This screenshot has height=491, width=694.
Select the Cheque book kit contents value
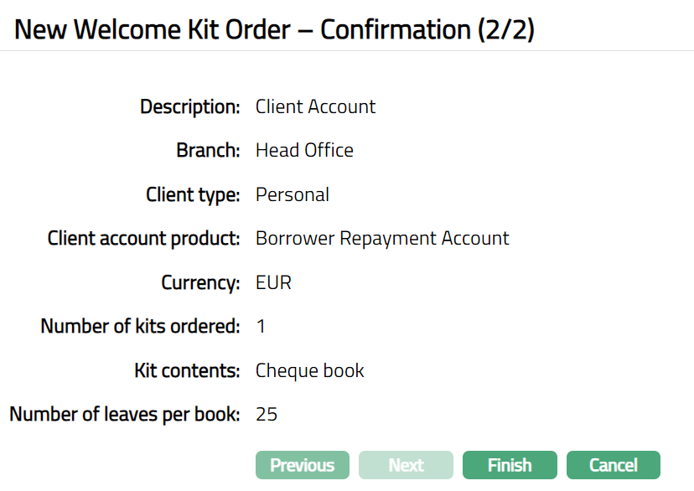coord(309,370)
